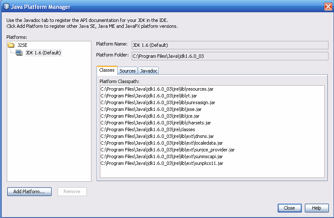The width and height of the screenshot is (334, 218).
Task: Click the Remove button
Action: coord(72,191)
